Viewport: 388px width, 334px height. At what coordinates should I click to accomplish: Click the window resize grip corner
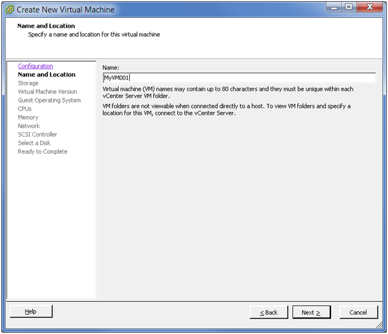pyautogui.click(x=379, y=325)
